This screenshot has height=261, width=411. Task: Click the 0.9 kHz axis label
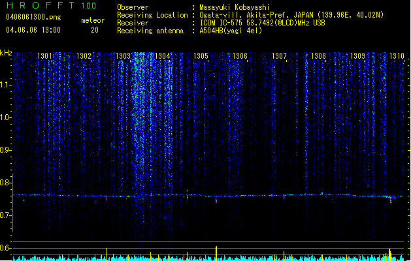[5, 150]
